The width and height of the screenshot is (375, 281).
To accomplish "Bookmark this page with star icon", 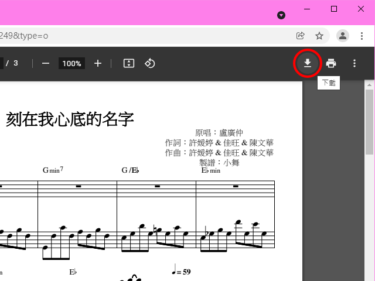I will (x=319, y=36).
